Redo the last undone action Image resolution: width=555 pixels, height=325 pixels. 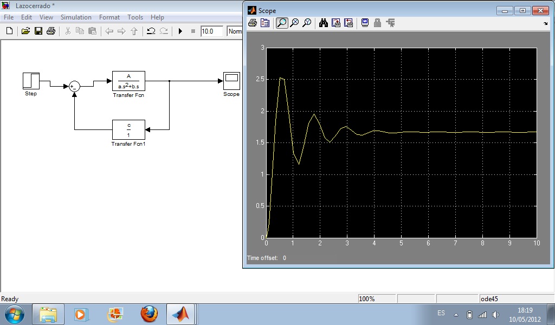164,31
